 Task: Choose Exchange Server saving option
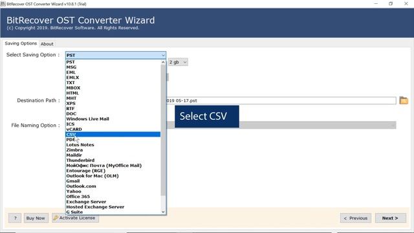point(113,201)
